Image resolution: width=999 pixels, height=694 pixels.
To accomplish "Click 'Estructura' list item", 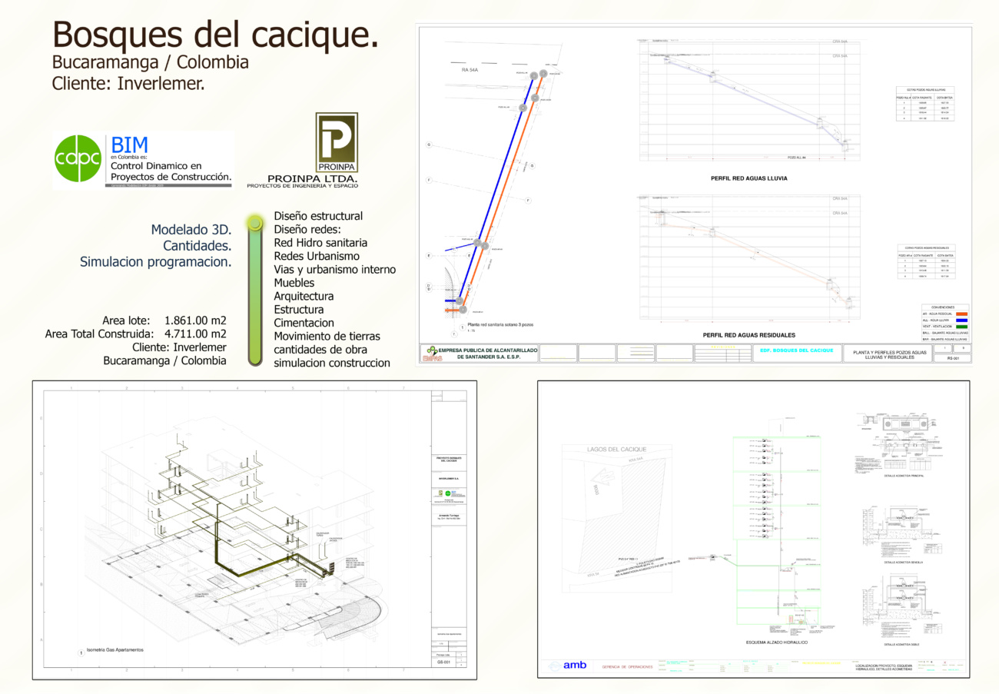I will tap(299, 310).
